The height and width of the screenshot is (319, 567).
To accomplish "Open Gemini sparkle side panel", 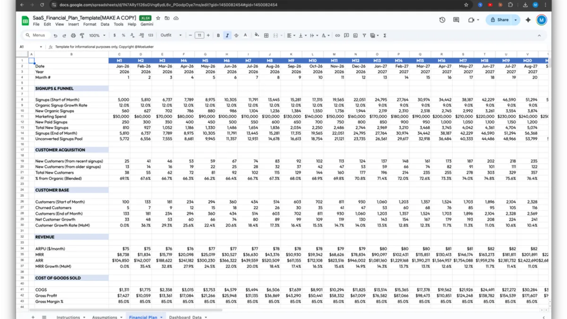I will (x=528, y=20).
